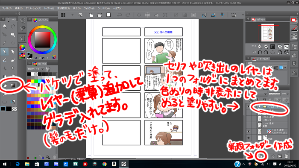Click the Navigator page thumbnail

(267, 32)
